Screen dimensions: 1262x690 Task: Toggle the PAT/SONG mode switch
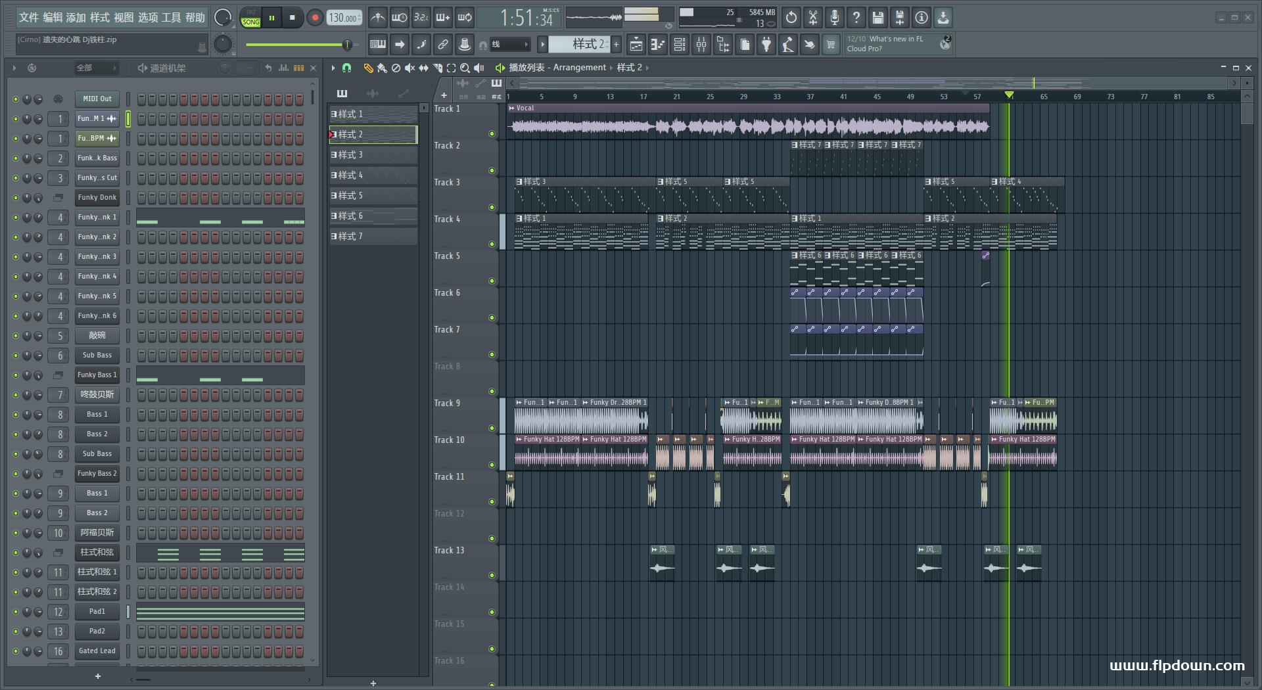click(250, 18)
